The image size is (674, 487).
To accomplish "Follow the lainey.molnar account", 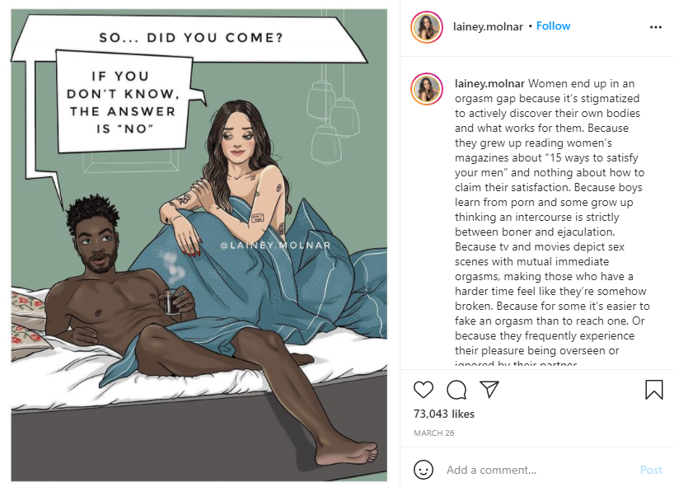I will [553, 26].
